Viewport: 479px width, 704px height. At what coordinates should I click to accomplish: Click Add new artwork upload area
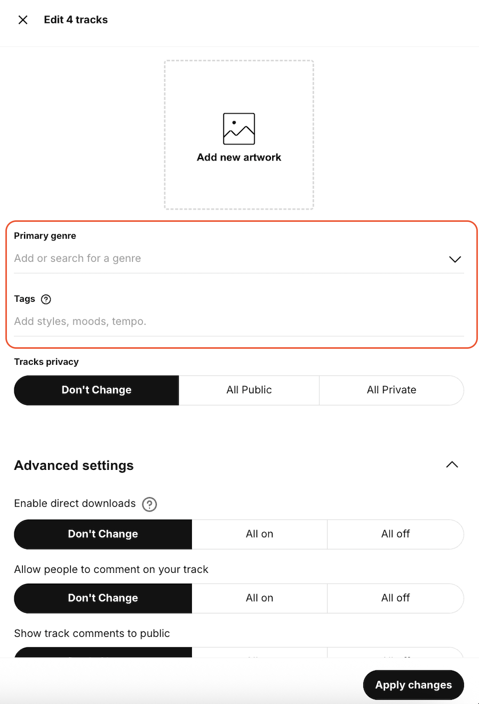239,176
